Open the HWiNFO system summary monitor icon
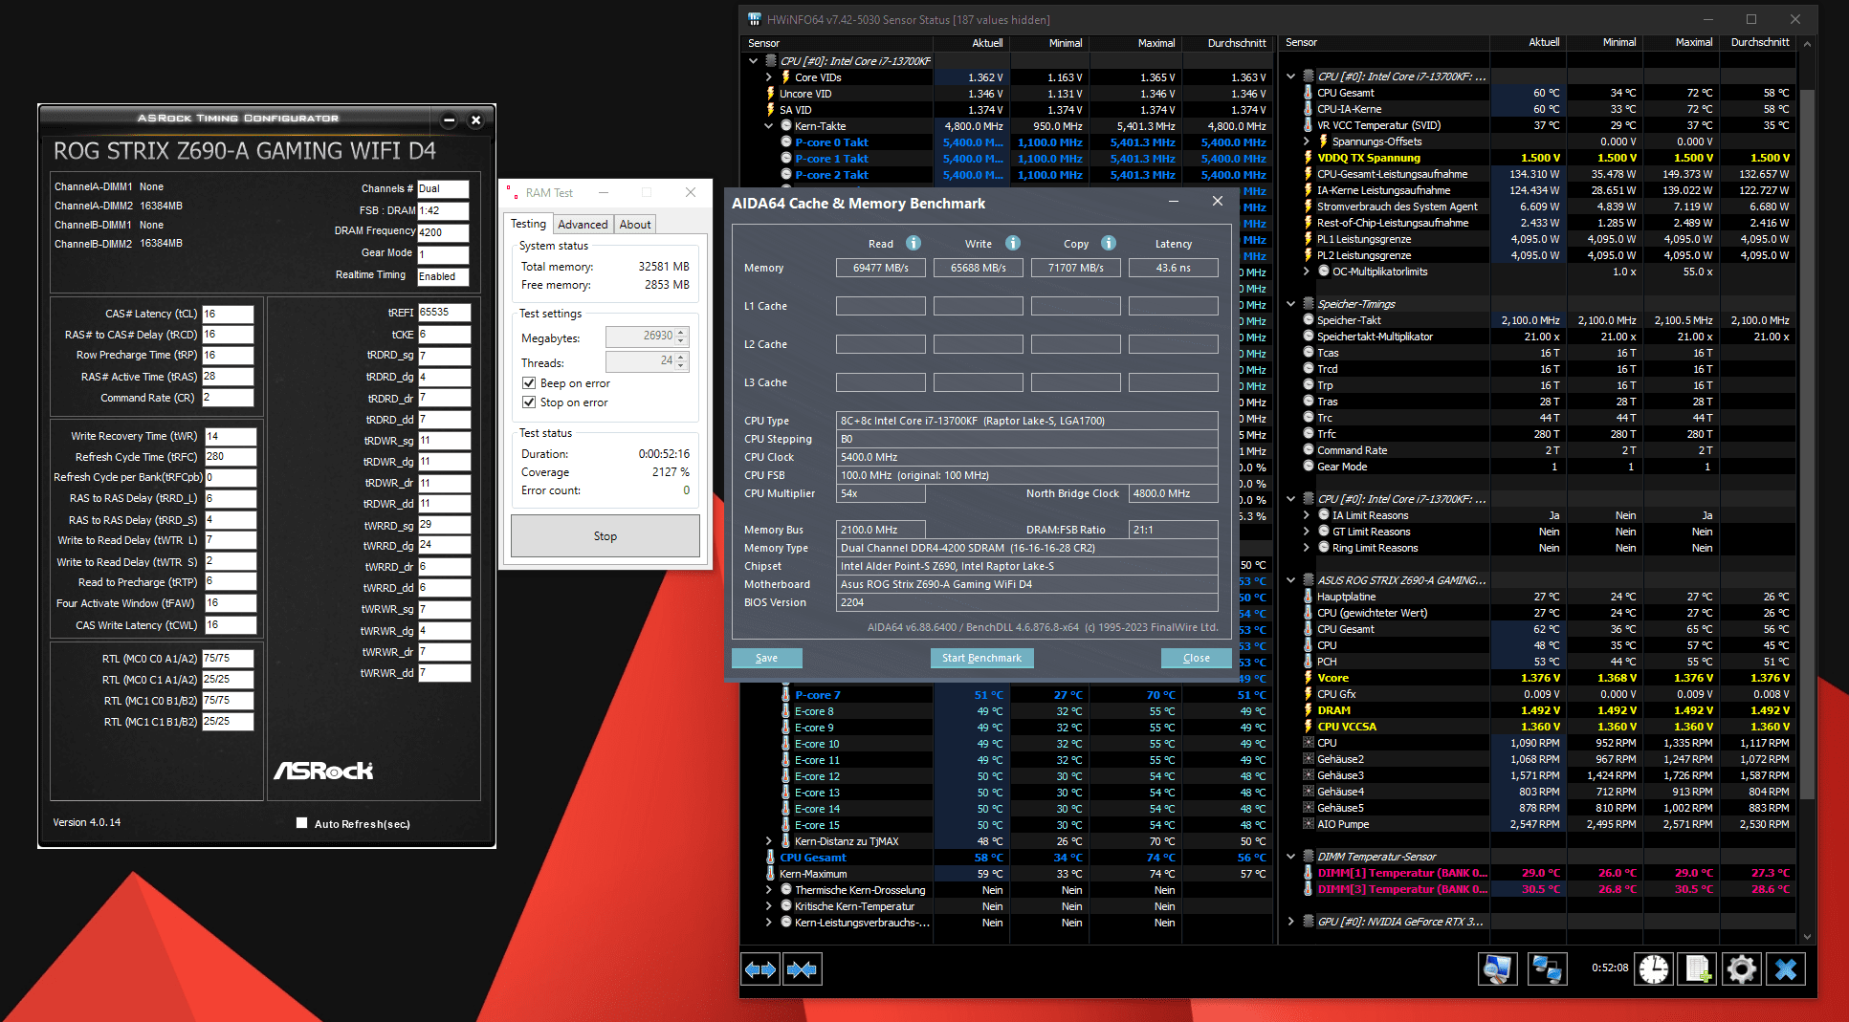 pyautogui.click(x=1498, y=968)
